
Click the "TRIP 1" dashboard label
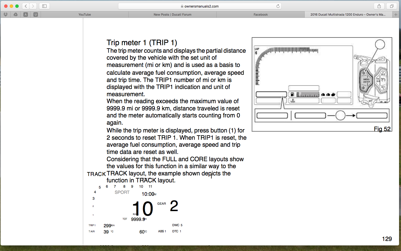92,225
